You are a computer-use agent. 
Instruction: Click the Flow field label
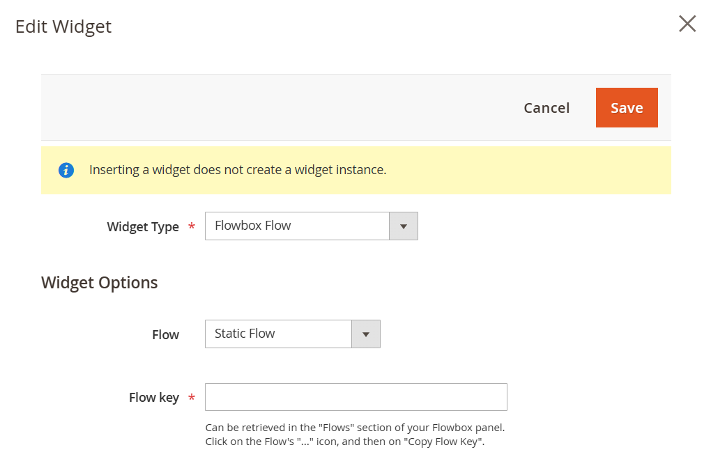tap(165, 335)
